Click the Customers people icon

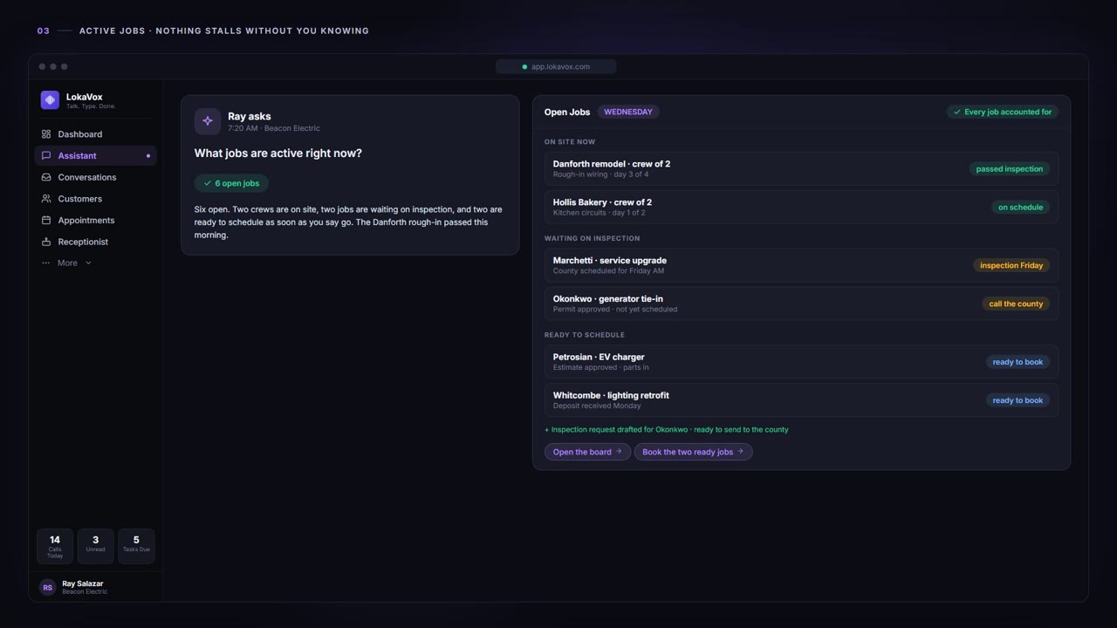(46, 199)
